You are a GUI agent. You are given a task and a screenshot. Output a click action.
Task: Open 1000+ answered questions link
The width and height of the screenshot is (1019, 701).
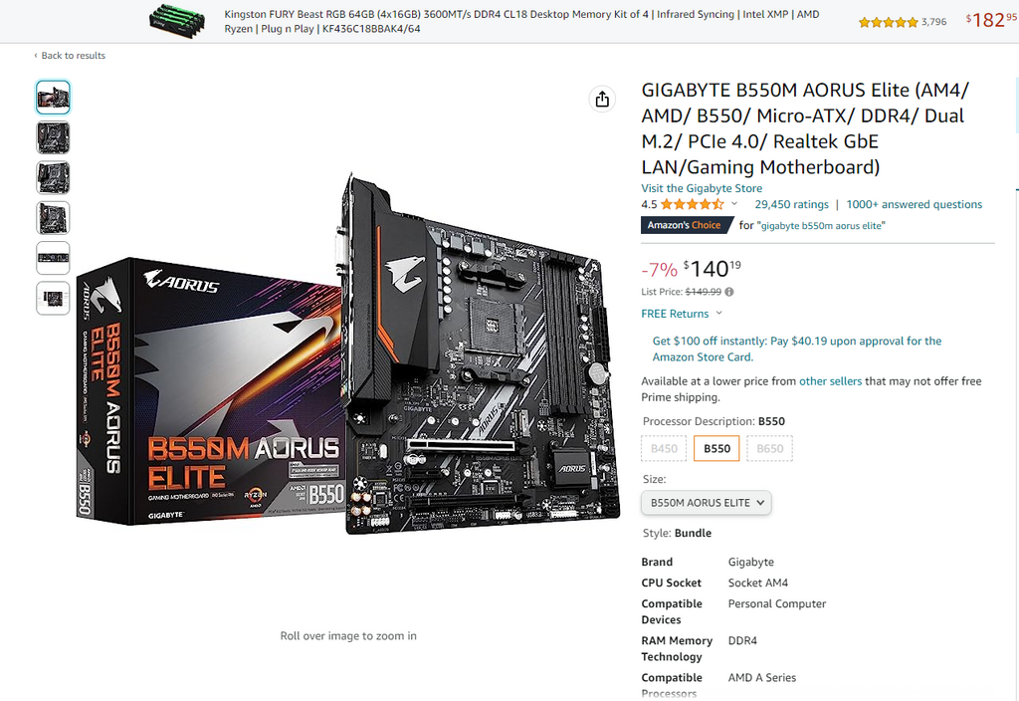point(914,204)
